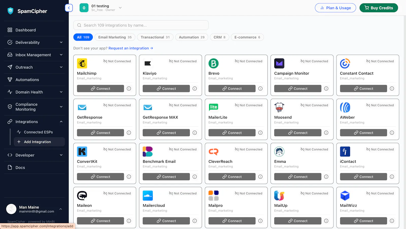Image resolution: width=406 pixels, height=229 pixels.
Task: Filter by Email Marketing category
Action: click(x=115, y=37)
